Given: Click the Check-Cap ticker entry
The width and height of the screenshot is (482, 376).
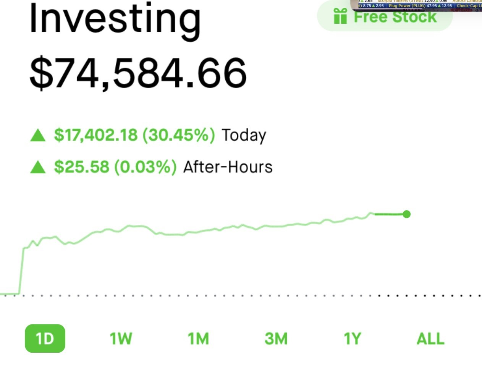Looking at the screenshot, I should click(469, 6).
